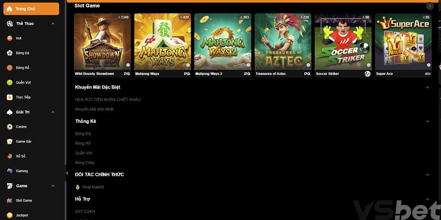Open the Mahjong Ways game thumbnail
This screenshot has width=441, height=220.
[x=163, y=42]
